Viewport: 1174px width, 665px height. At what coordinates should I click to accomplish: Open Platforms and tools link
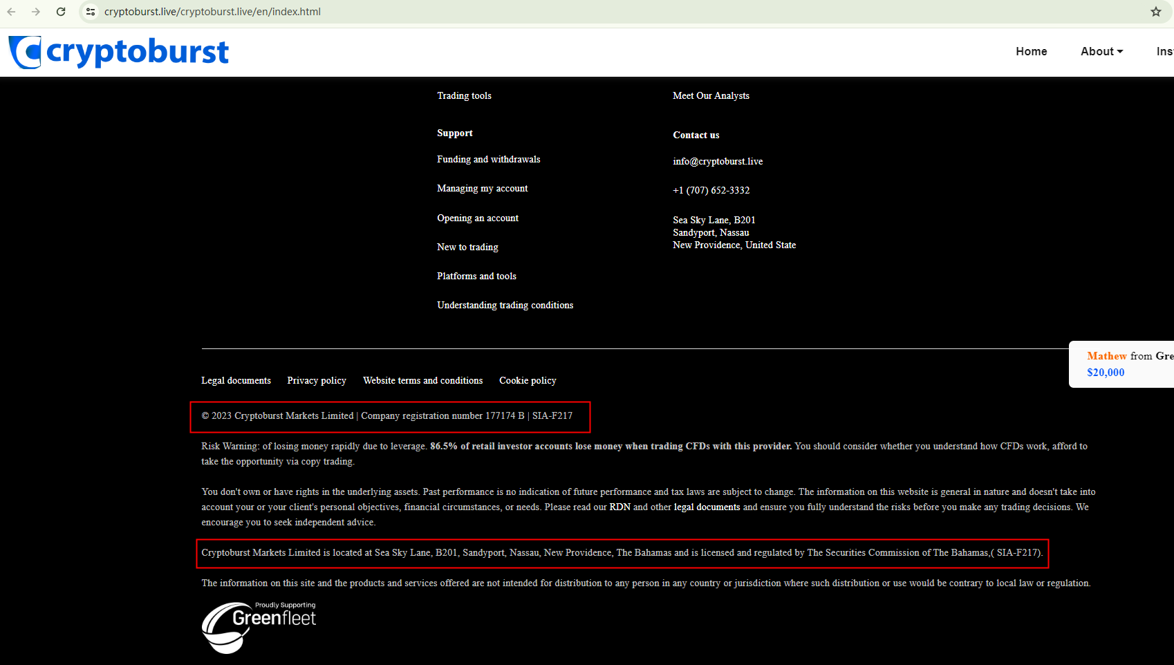click(476, 276)
